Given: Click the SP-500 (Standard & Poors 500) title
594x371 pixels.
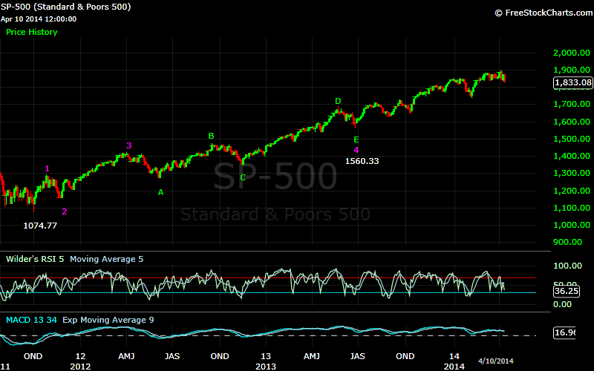Looking at the screenshot, I should pyautogui.click(x=65, y=7).
